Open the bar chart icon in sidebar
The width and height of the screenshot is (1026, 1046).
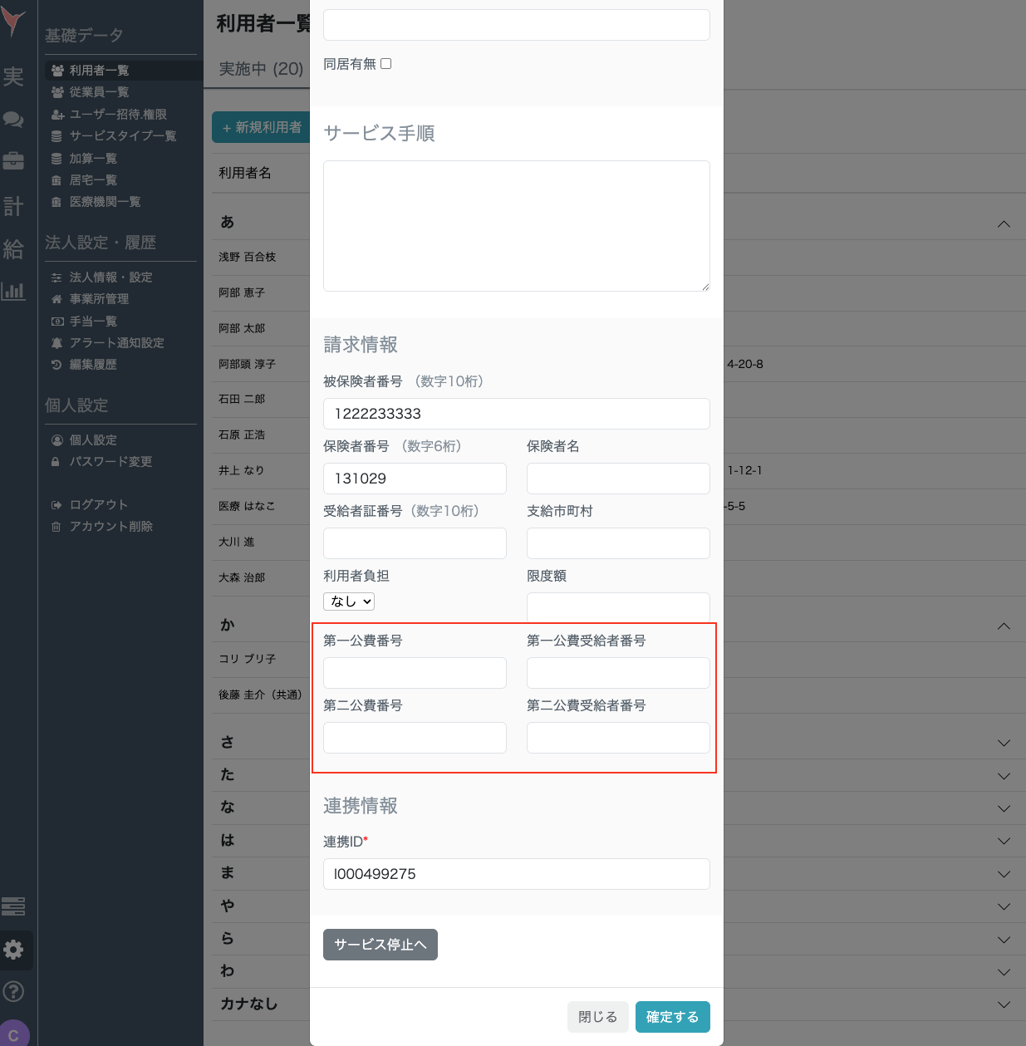(13, 291)
